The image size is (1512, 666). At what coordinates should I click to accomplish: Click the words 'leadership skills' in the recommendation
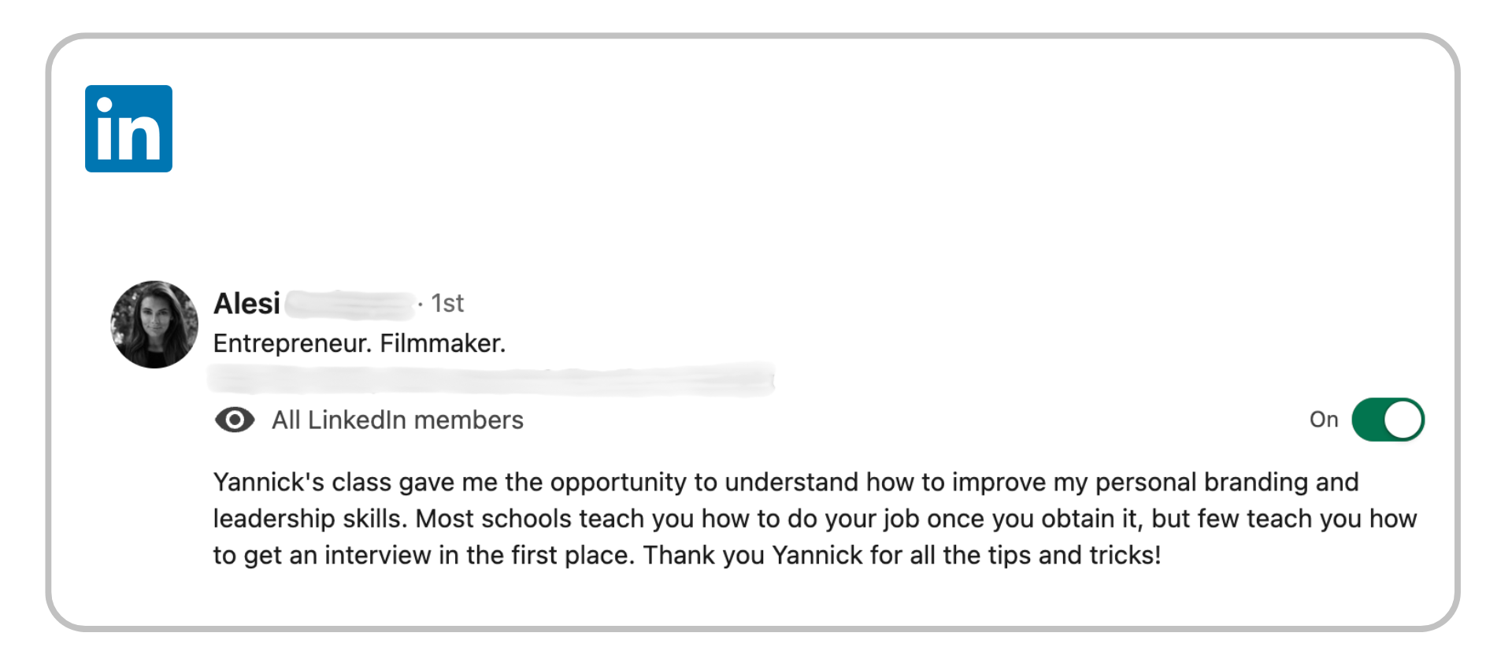tap(307, 519)
